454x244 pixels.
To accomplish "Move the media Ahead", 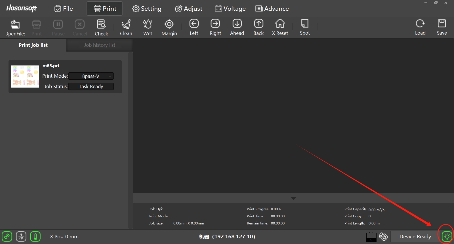I will click(237, 27).
